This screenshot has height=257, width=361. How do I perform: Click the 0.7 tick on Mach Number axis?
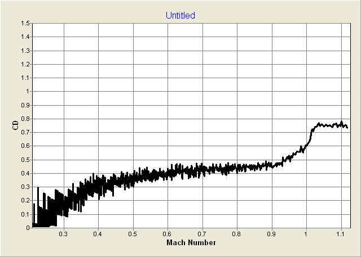(x=202, y=233)
